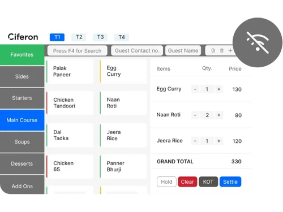
Task: Open the Sides category
Action: point(22,76)
